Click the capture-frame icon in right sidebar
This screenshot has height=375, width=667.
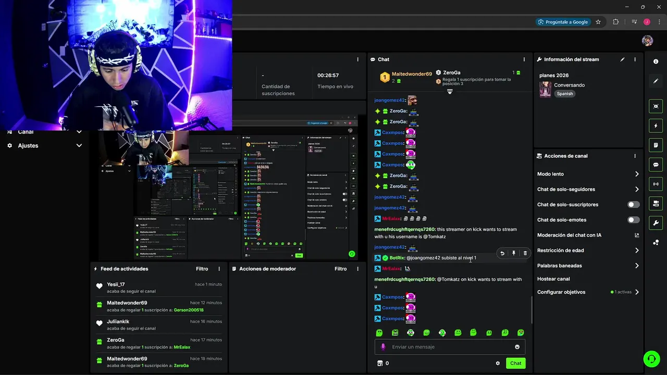point(656,106)
